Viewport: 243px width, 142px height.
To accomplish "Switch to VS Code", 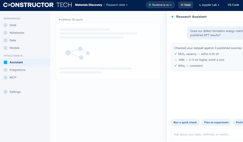I will 233,5.
